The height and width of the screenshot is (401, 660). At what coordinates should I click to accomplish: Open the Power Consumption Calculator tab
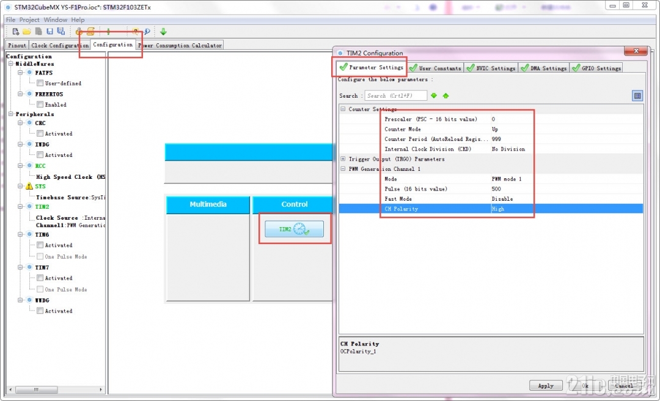click(180, 45)
